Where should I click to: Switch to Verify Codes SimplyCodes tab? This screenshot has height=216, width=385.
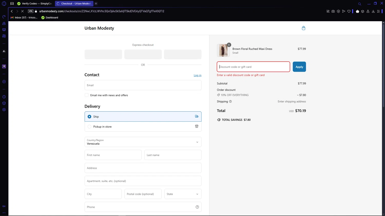click(x=34, y=4)
